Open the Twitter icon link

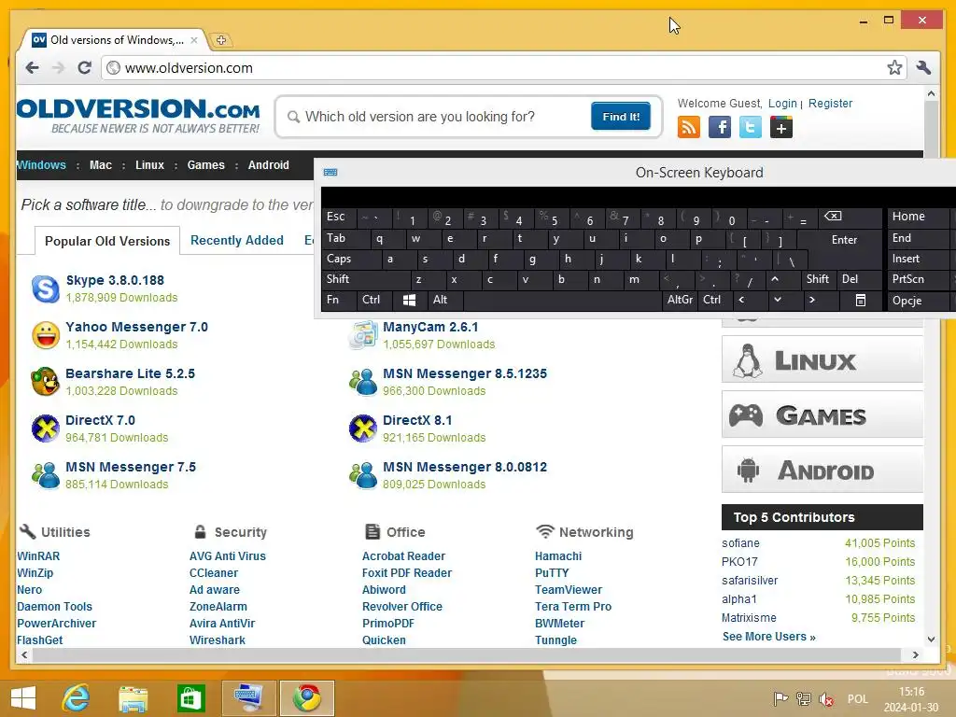click(750, 127)
